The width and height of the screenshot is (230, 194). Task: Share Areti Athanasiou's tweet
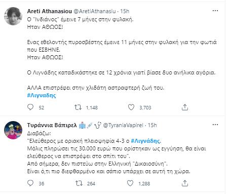point(185,107)
